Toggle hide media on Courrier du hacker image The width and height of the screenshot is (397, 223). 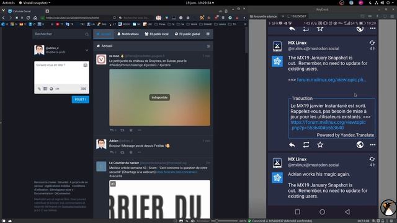point(113,184)
